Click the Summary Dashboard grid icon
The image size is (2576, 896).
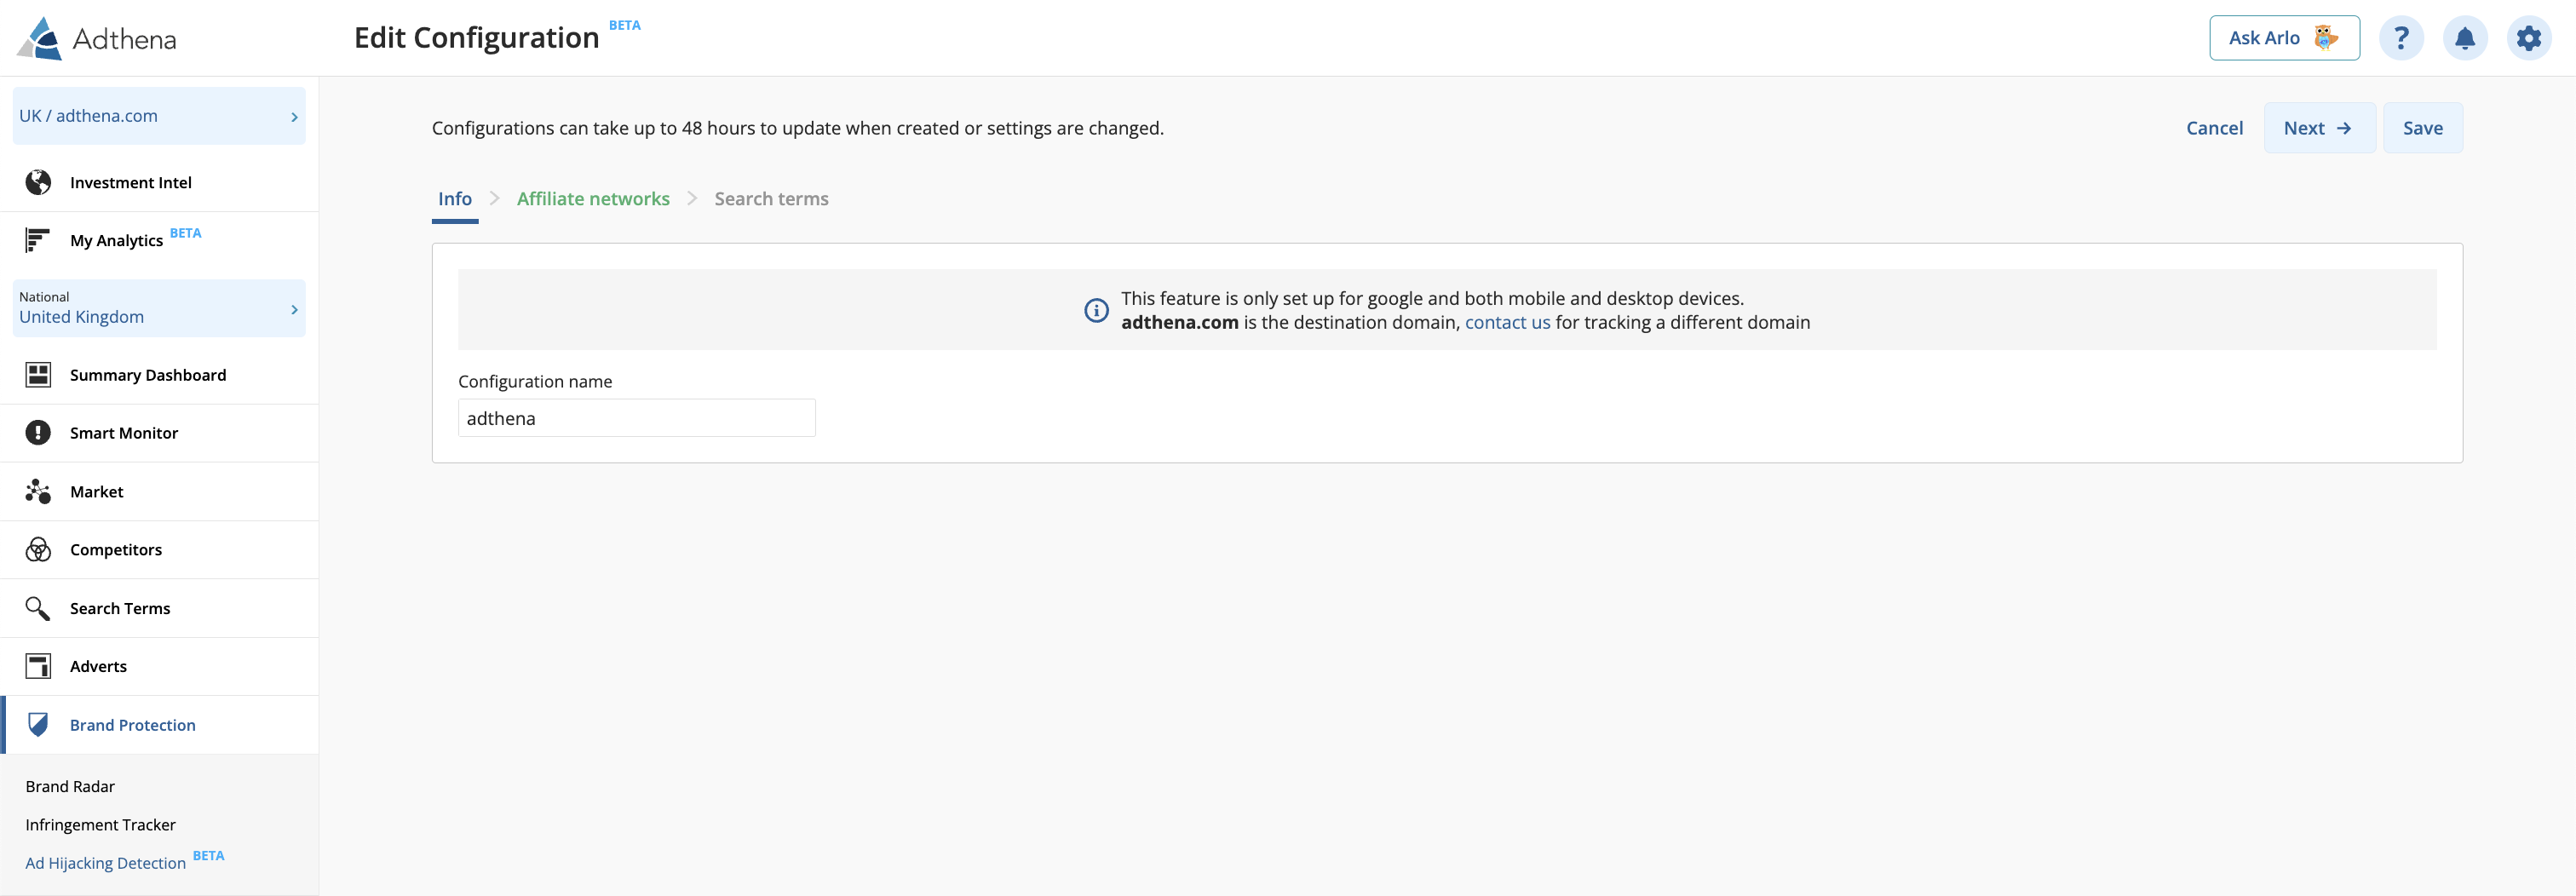point(38,375)
